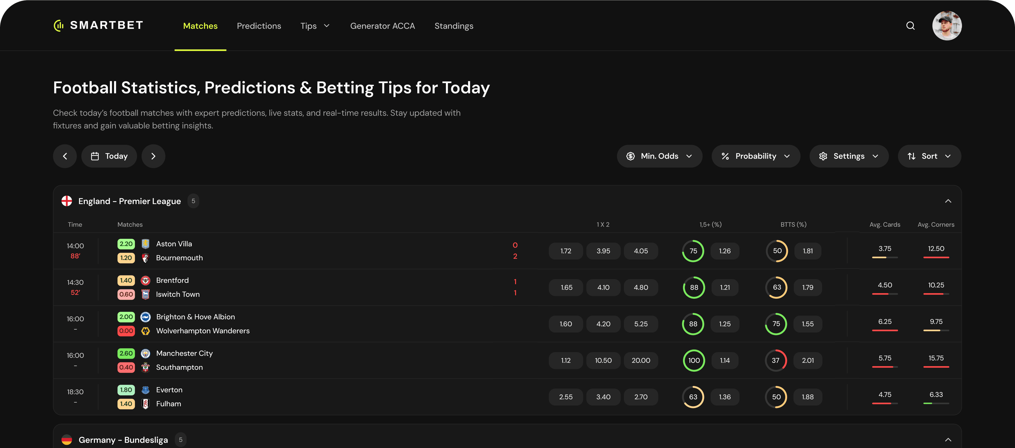This screenshot has width=1015, height=448.
Task: Collapse the Germany Bundesliga section
Action: [x=948, y=440]
